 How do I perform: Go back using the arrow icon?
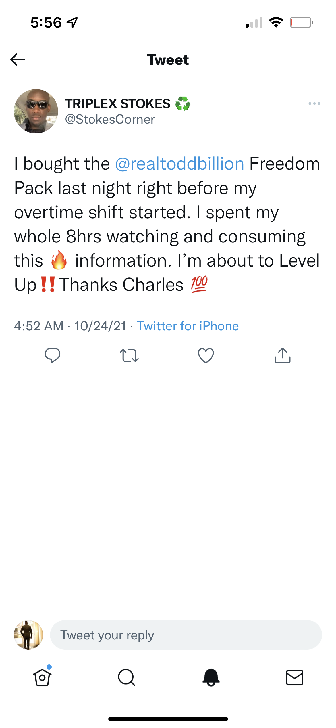[x=18, y=60]
